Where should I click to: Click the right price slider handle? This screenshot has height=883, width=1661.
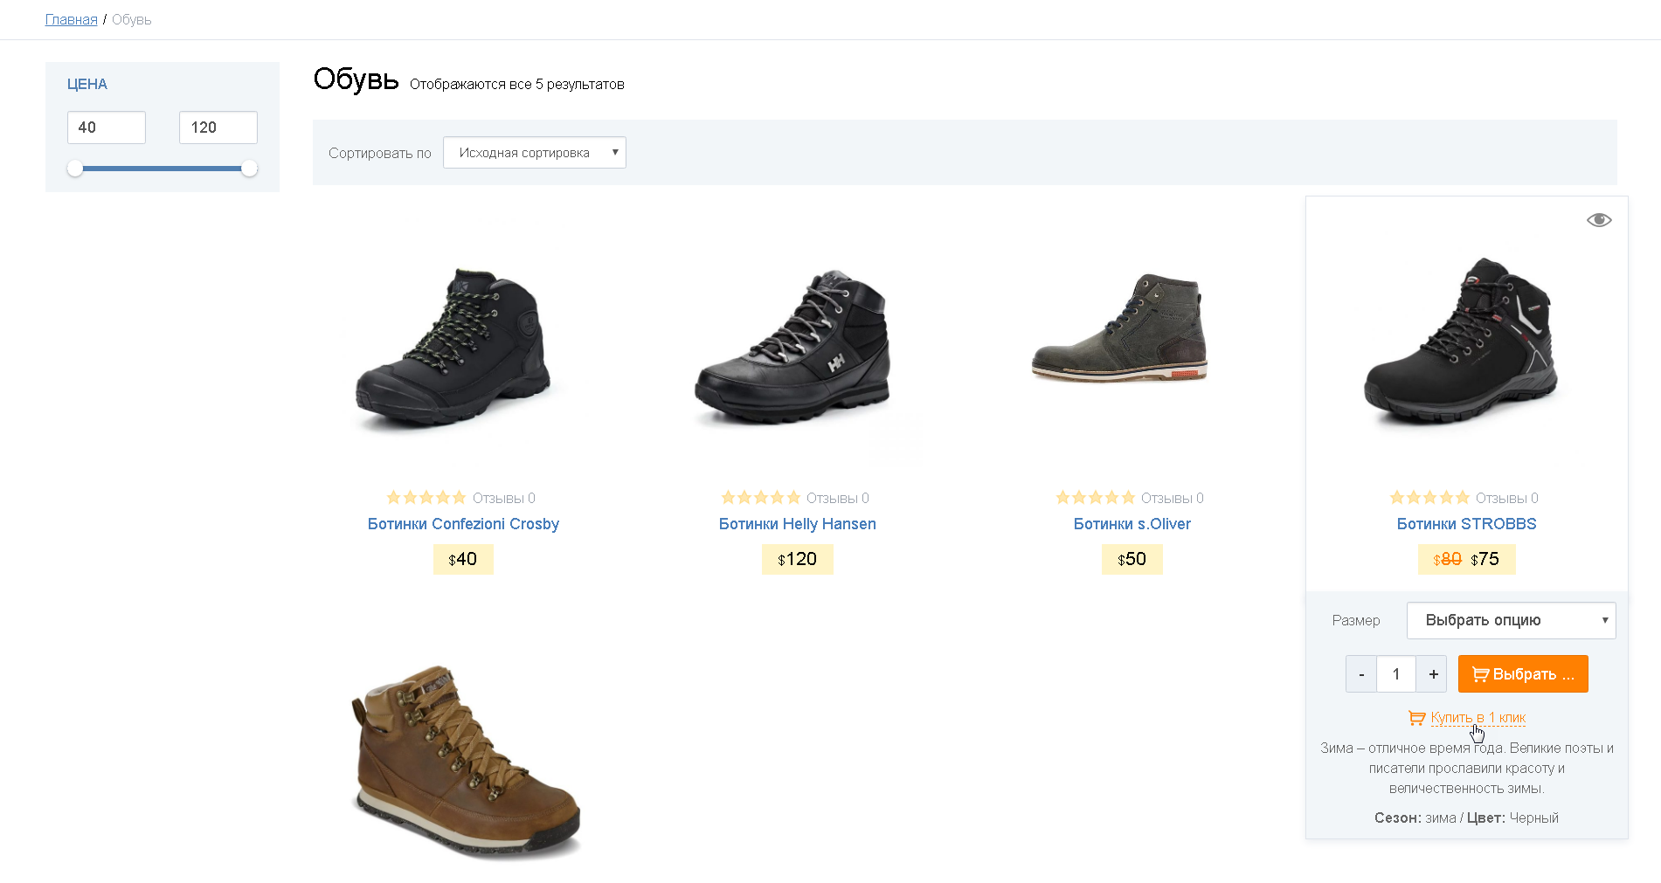(250, 169)
